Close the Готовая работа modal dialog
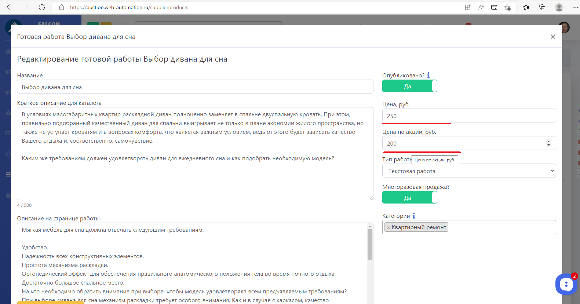The height and width of the screenshot is (304, 580). point(553,37)
